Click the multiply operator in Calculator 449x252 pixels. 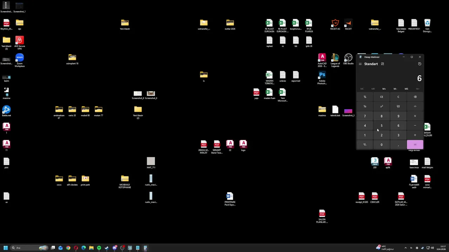pos(415,116)
